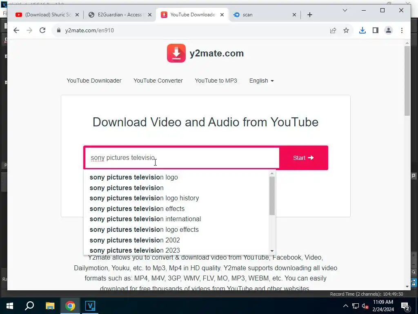Click the Chrome taskbar icon
The image size is (418, 314).
tap(70, 306)
